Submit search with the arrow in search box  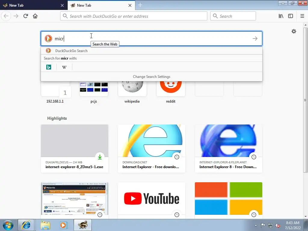pos(255,38)
